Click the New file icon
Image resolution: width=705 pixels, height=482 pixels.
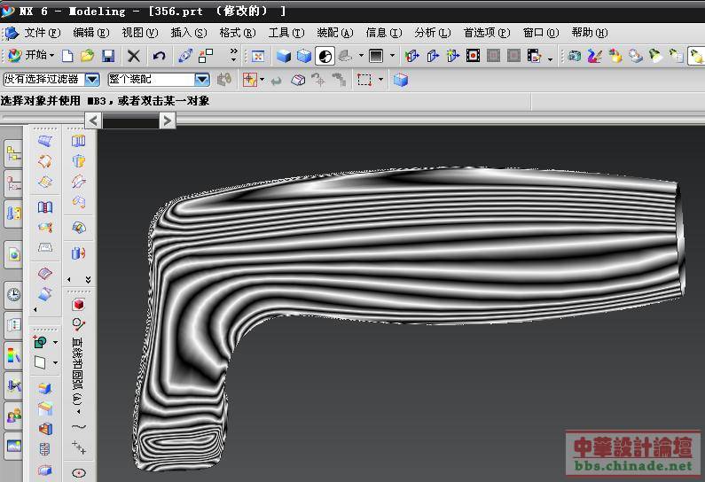(67, 56)
